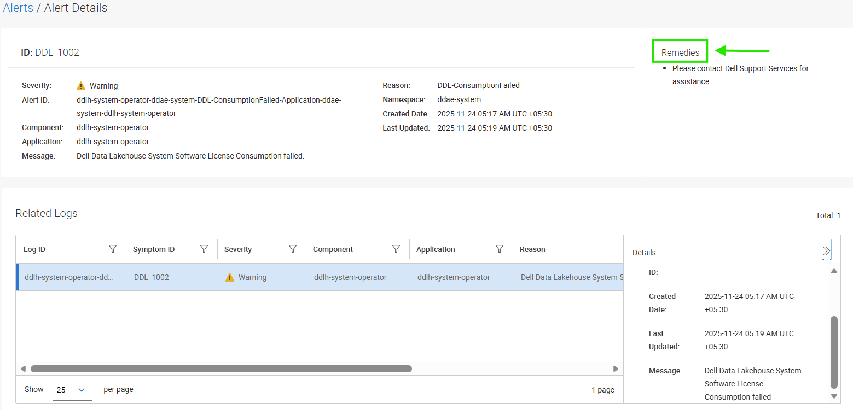Filter the Symptom ID column
Image resolution: width=853 pixels, height=410 pixels.
click(x=204, y=249)
